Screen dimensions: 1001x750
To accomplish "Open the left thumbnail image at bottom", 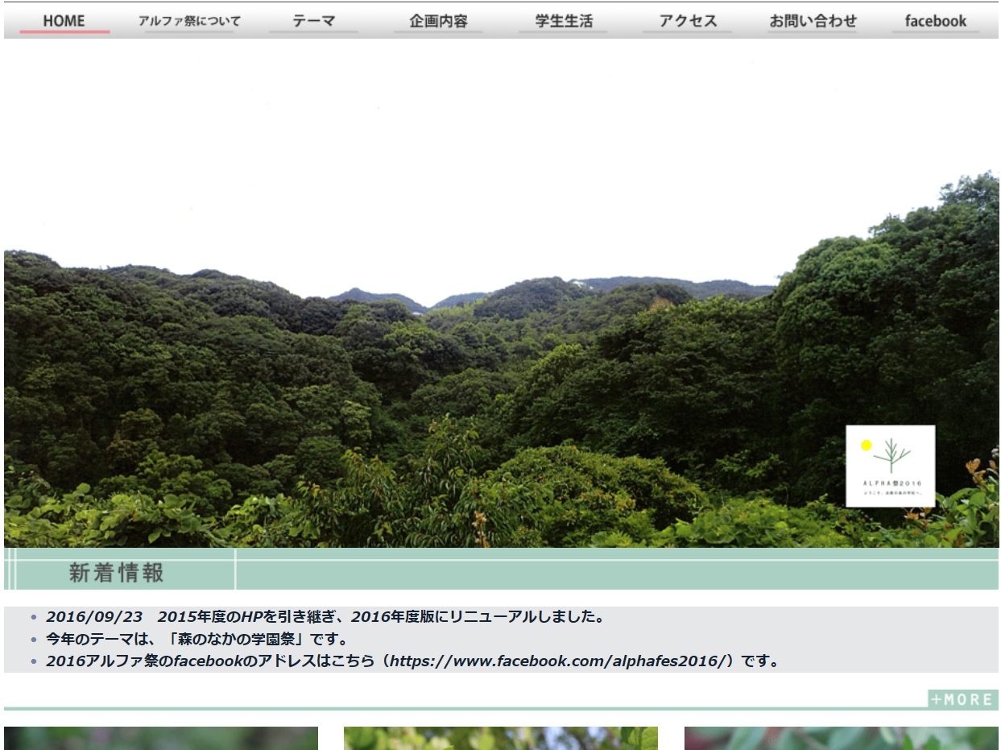I will point(161,738).
